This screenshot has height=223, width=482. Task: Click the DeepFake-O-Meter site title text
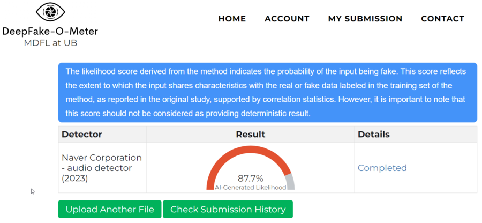click(x=50, y=32)
